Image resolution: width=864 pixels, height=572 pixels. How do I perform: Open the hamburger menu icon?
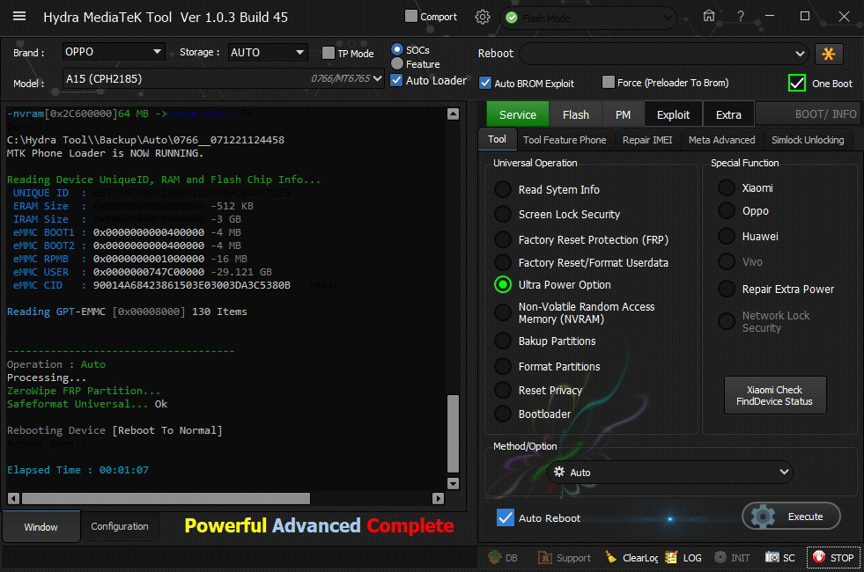pos(19,17)
